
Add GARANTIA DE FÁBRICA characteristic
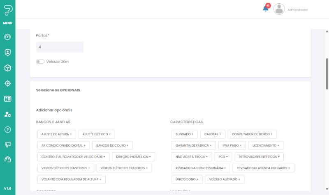click(x=193, y=145)
